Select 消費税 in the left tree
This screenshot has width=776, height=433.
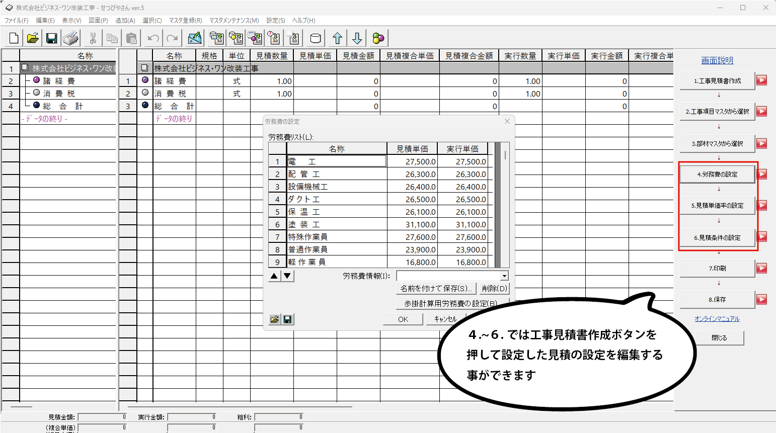click(x=59, y=94)
